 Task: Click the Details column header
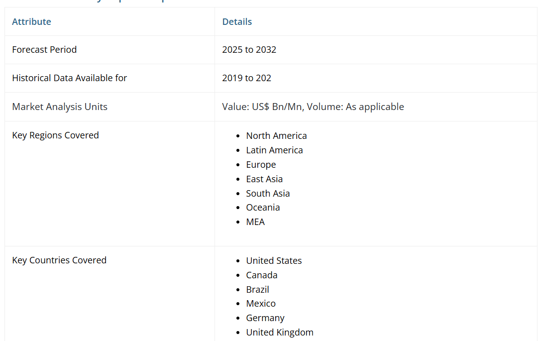tap(237, 21)
